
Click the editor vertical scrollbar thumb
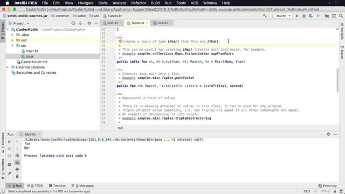pos(337,80)
